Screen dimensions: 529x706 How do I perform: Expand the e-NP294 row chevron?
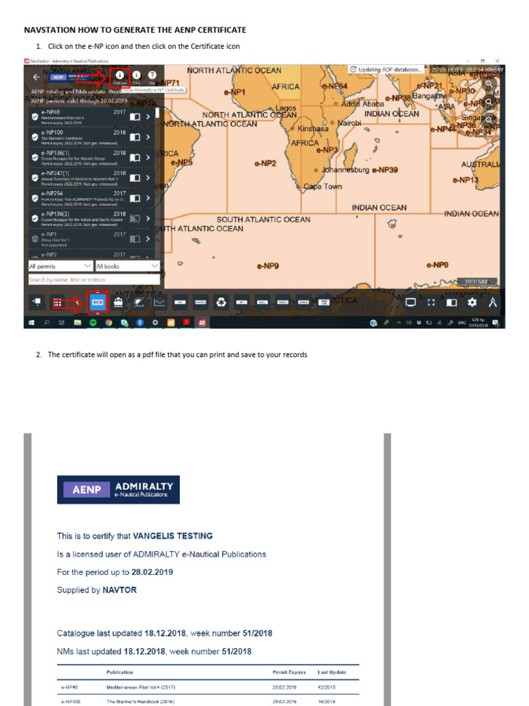click(x=148, y=198)
